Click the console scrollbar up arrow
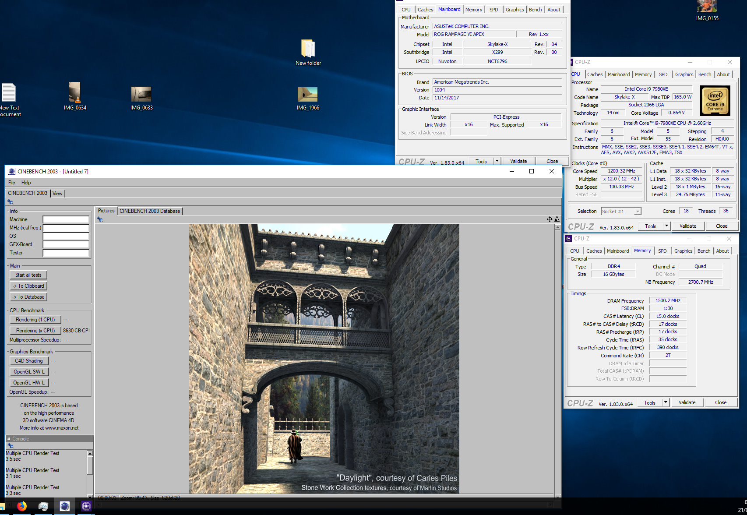747x515 pixels. coord(90,454)
